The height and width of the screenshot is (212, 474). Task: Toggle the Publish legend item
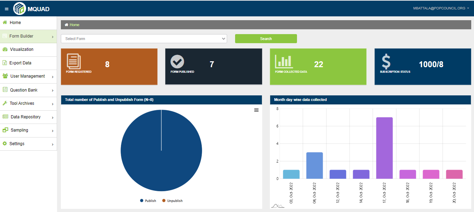click(148, 201)
